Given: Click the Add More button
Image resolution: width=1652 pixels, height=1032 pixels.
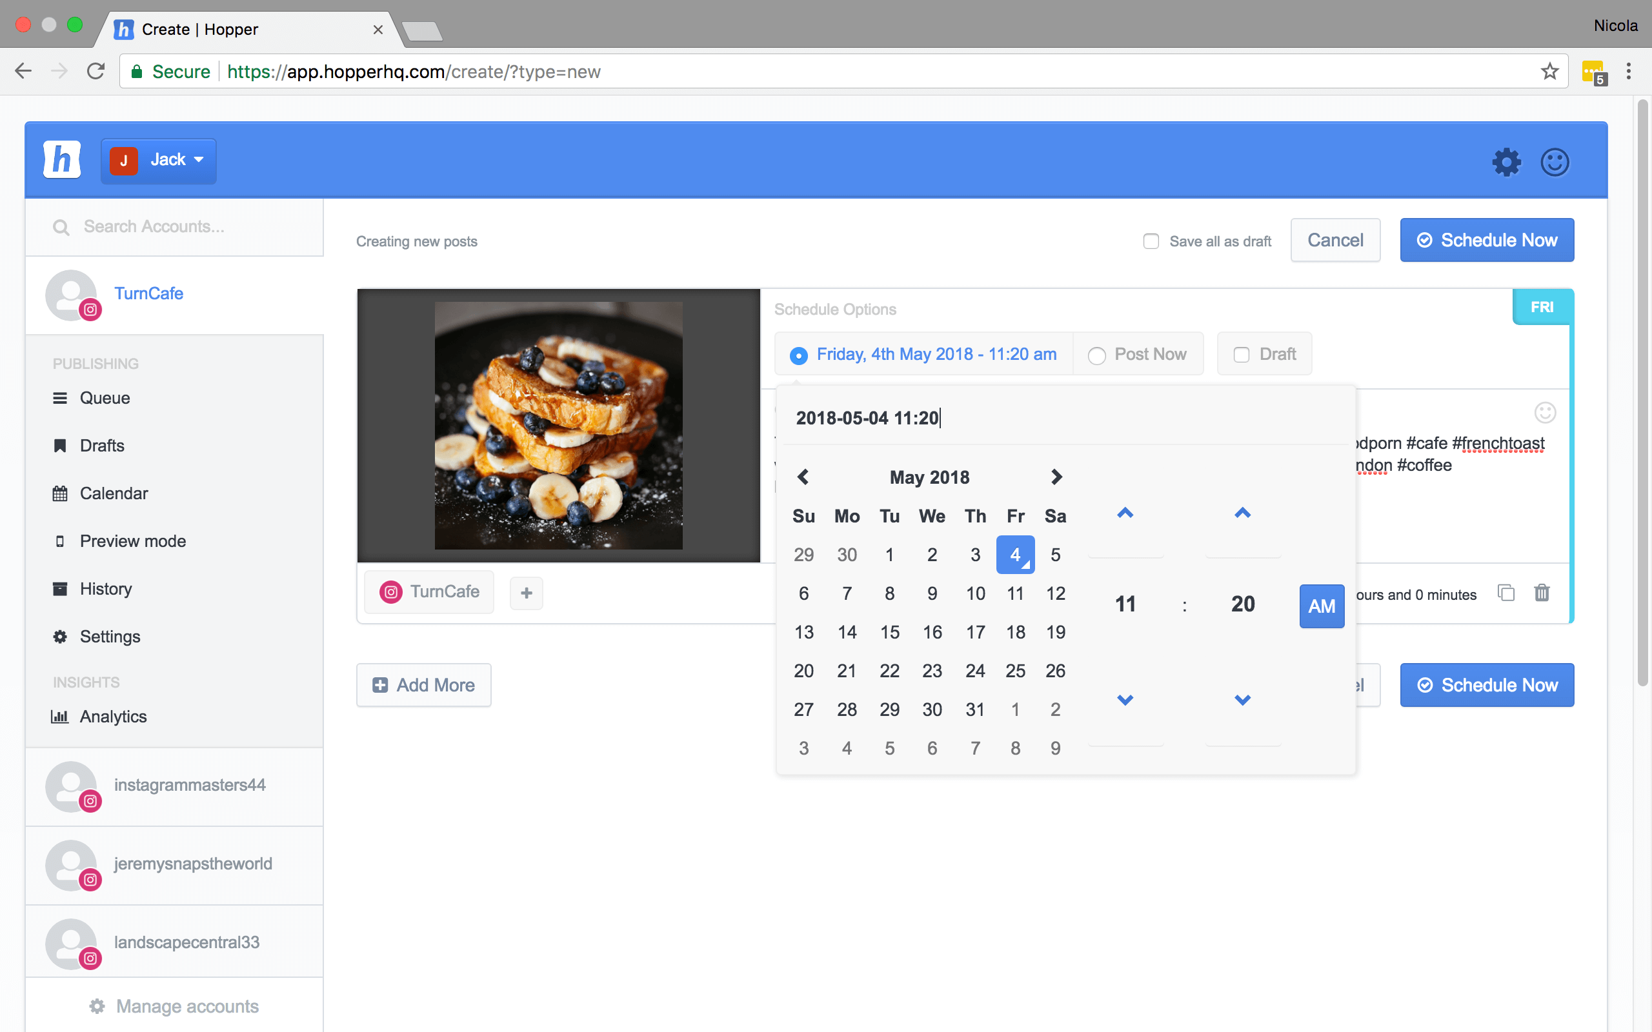Looking at the screenshot, I should [x=423, y=684].
